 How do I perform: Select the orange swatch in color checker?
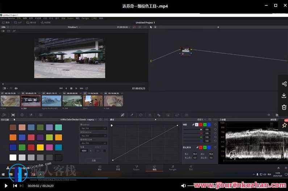[13, 137]
